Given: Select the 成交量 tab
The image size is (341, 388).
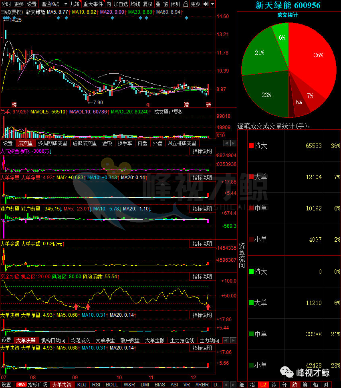Looking at the screenshot, I should point(25,143).
